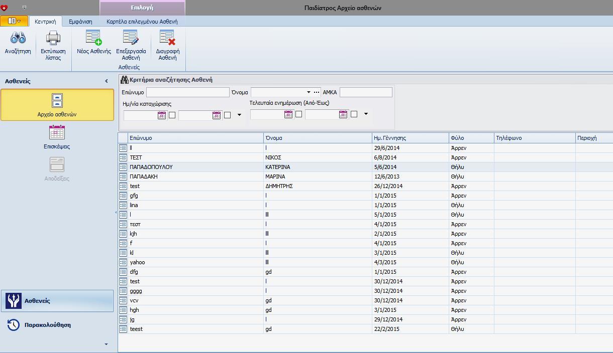Screen dimensions: 613x353
Task: Open the Επισκέψεις calendar in the sidebar
Action: (x=57, y=133)
